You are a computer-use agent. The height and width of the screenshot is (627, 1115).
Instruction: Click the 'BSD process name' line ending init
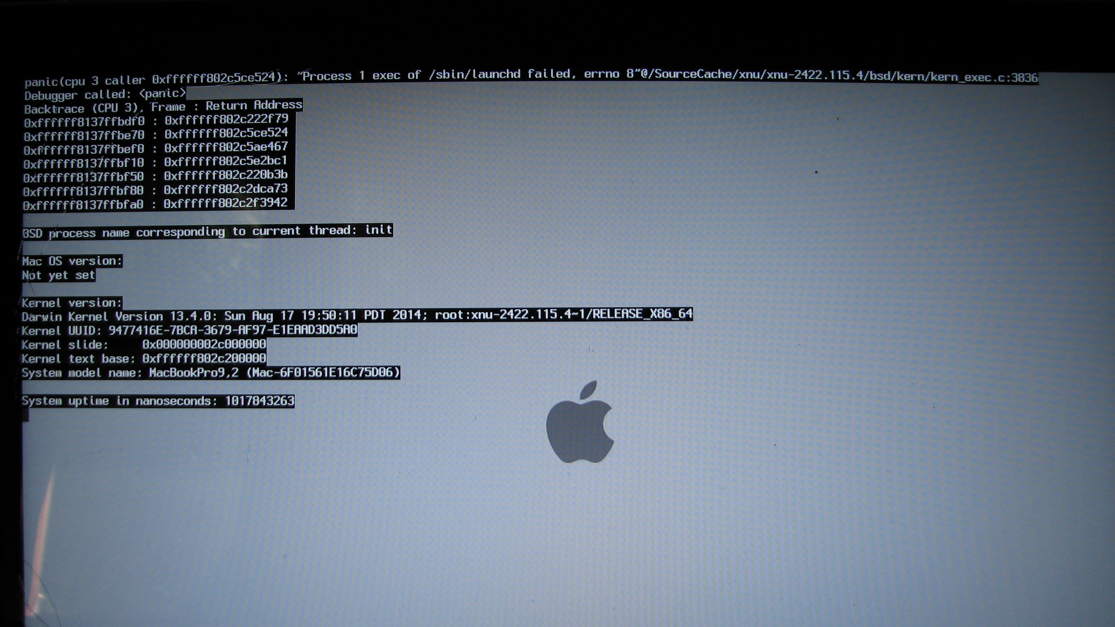click(207, 231)
